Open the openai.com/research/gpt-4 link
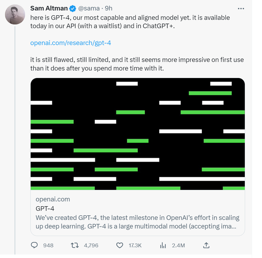Image resolution: width=262 pixels, height=258 pixels. (70, 43)
